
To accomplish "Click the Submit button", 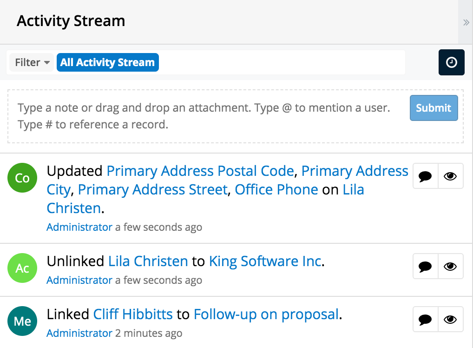I will click(x=434, y=107).
